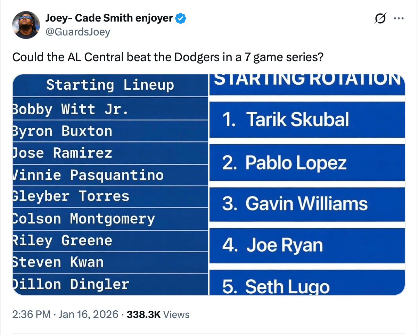Click Colson Montgomery in the lineup image
419x335 pixels.
click(x=83, y=219)
